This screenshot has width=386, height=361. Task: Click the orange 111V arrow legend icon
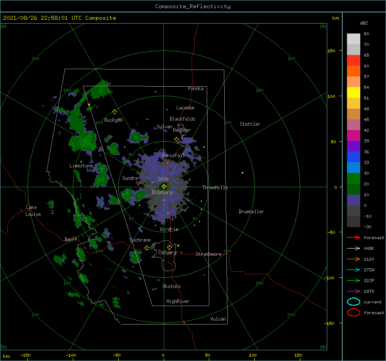point(353,259)
